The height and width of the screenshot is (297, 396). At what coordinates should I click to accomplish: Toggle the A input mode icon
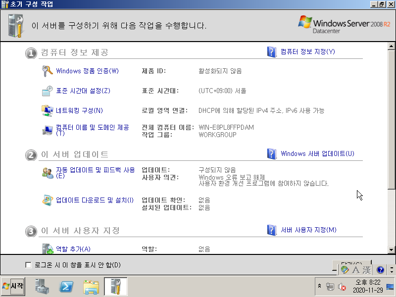pos(356,270)
